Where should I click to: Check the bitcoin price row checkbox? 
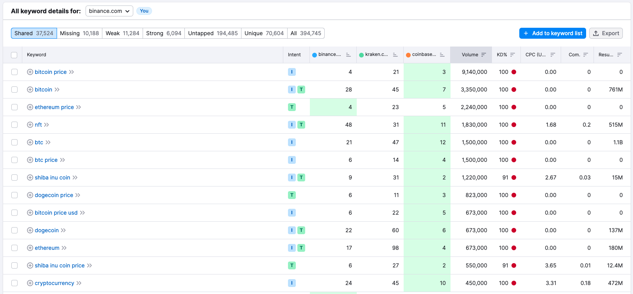[x=14, y=72]
